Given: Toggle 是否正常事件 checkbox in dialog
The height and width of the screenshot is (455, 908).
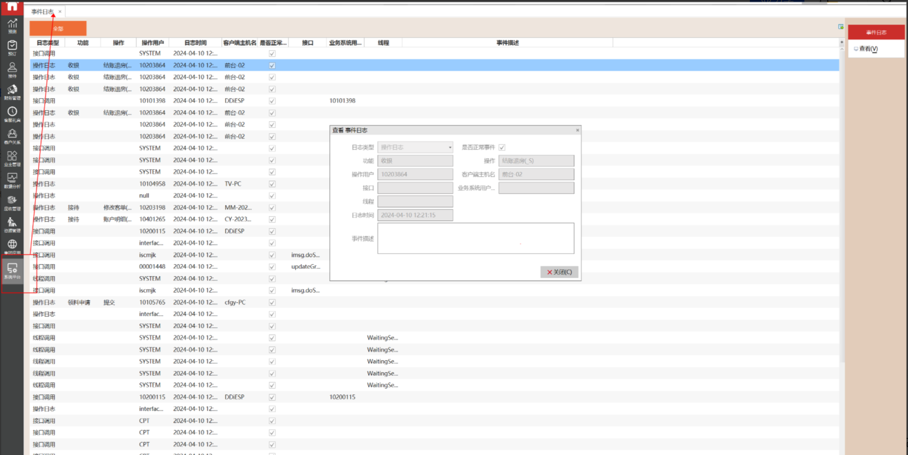Looking at the screenshot, I should (x=502, y=147).
